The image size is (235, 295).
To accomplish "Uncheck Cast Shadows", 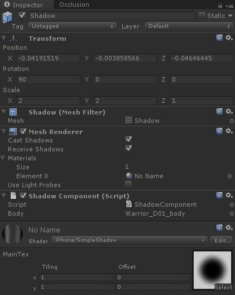I will [128, 140].
